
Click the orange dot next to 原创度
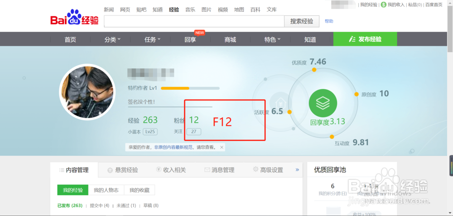point(357,94)
